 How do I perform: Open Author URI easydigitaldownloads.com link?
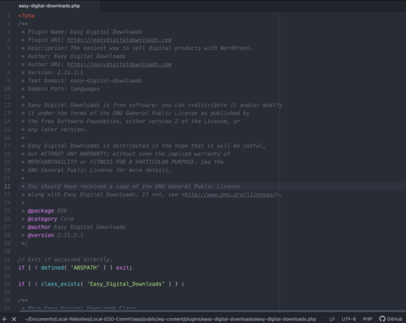coord(119,64)
